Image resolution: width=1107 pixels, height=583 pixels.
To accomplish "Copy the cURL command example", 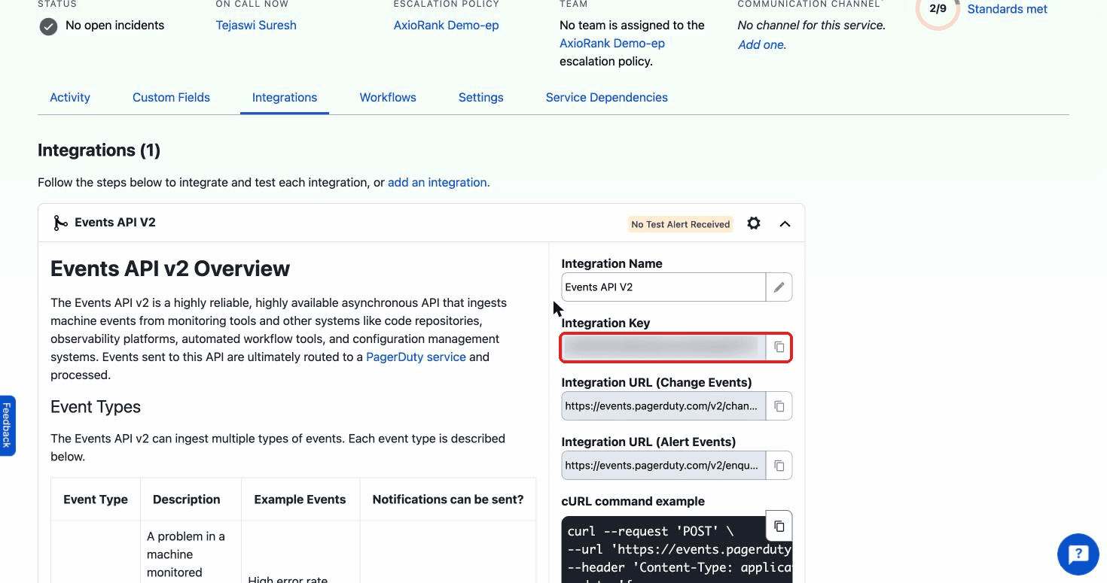I will tap(779, 526).
